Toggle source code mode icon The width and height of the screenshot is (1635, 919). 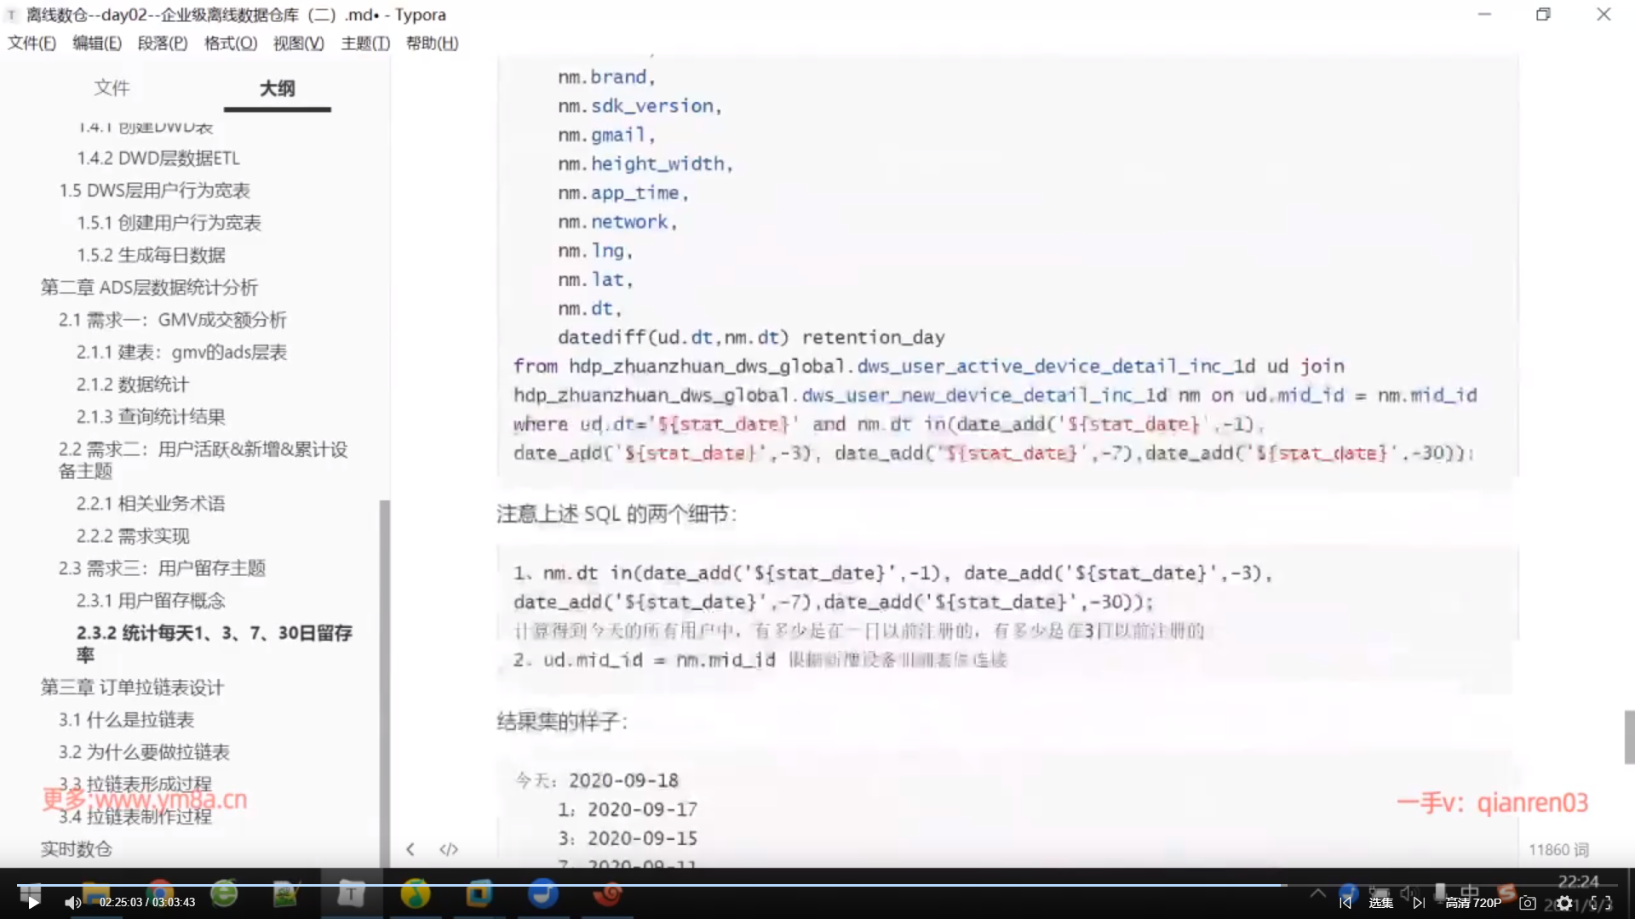point(449,849)
